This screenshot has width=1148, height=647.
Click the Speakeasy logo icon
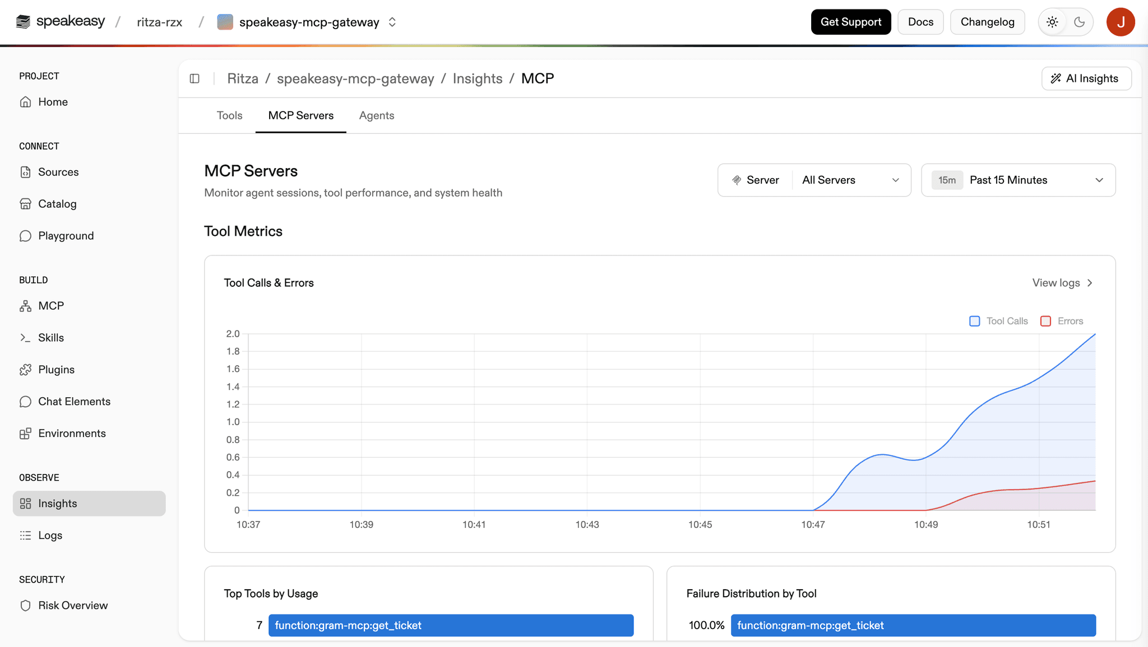[x=23, y=22]
